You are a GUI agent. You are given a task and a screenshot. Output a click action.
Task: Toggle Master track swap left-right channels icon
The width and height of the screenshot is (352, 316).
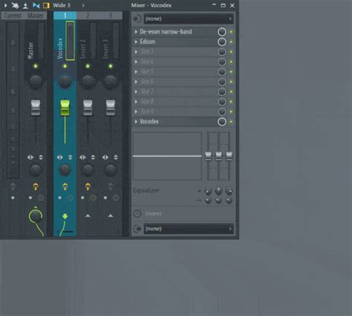pos(30,158)
